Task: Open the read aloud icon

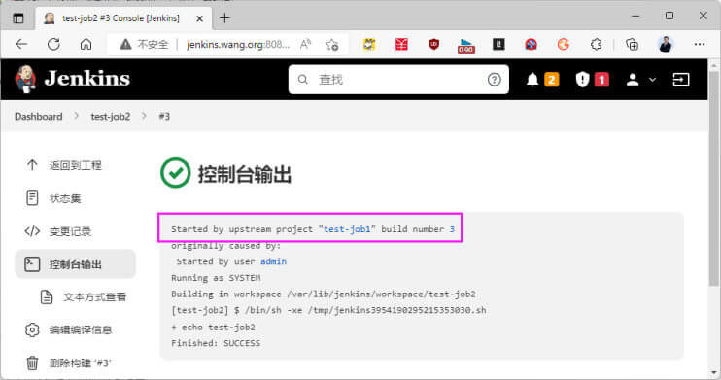Action: click(x=305, y=44)
